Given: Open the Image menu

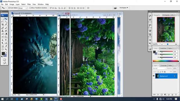Looking at the screenshot, I should tap(12, 4).
